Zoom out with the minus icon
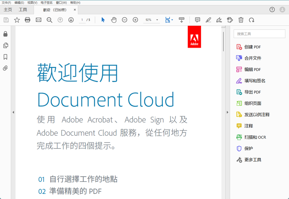289x199 pixels. (124, 20)
